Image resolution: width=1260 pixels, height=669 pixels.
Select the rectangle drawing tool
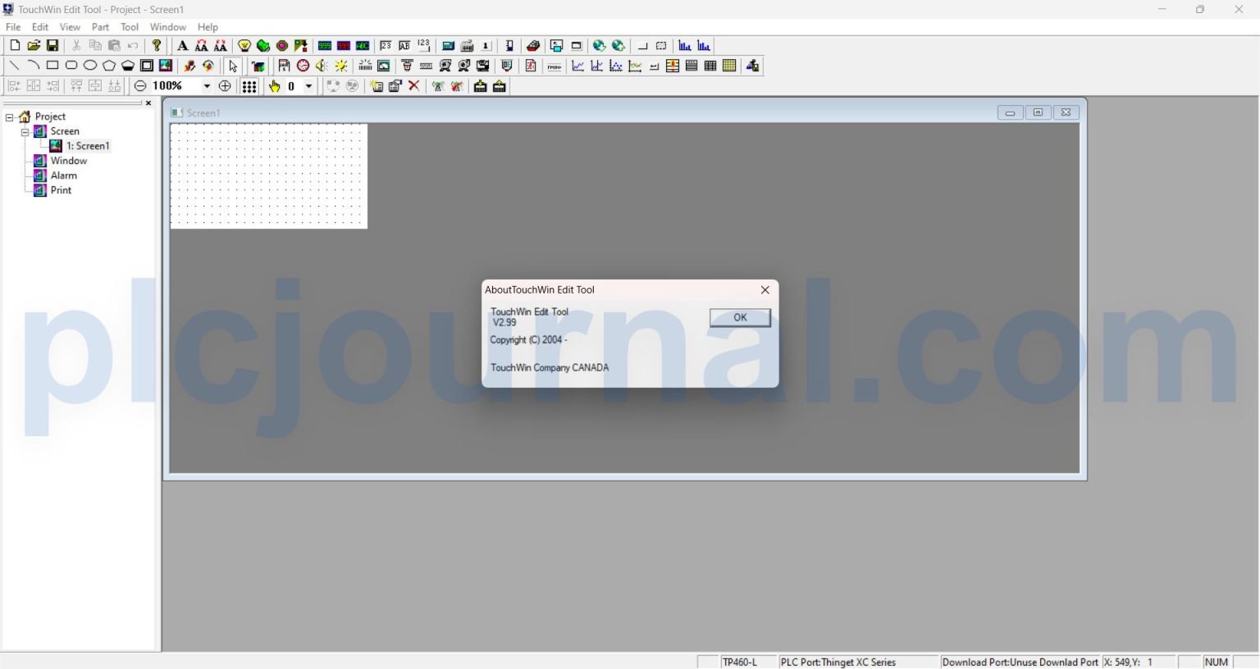coord(52,65)
